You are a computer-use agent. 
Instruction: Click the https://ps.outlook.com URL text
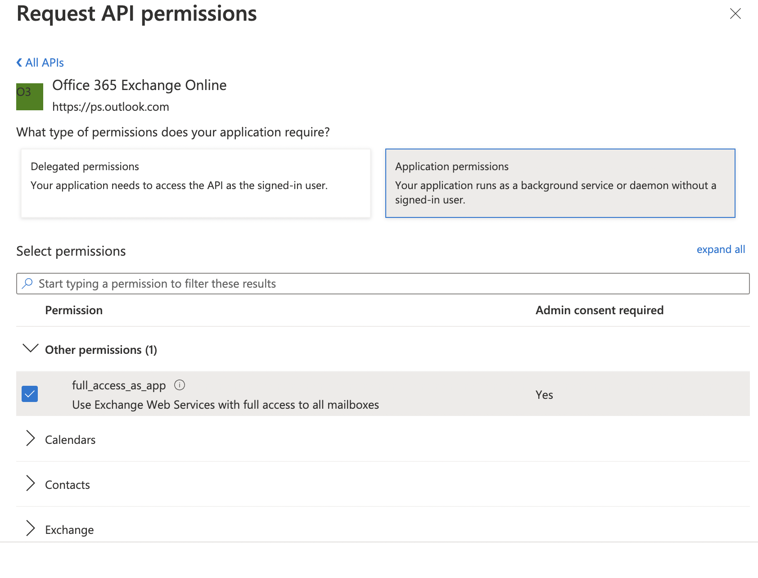tap(111, 107)
